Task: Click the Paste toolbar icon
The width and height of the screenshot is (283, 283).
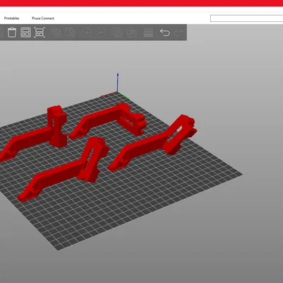Action: coord(70,33)
